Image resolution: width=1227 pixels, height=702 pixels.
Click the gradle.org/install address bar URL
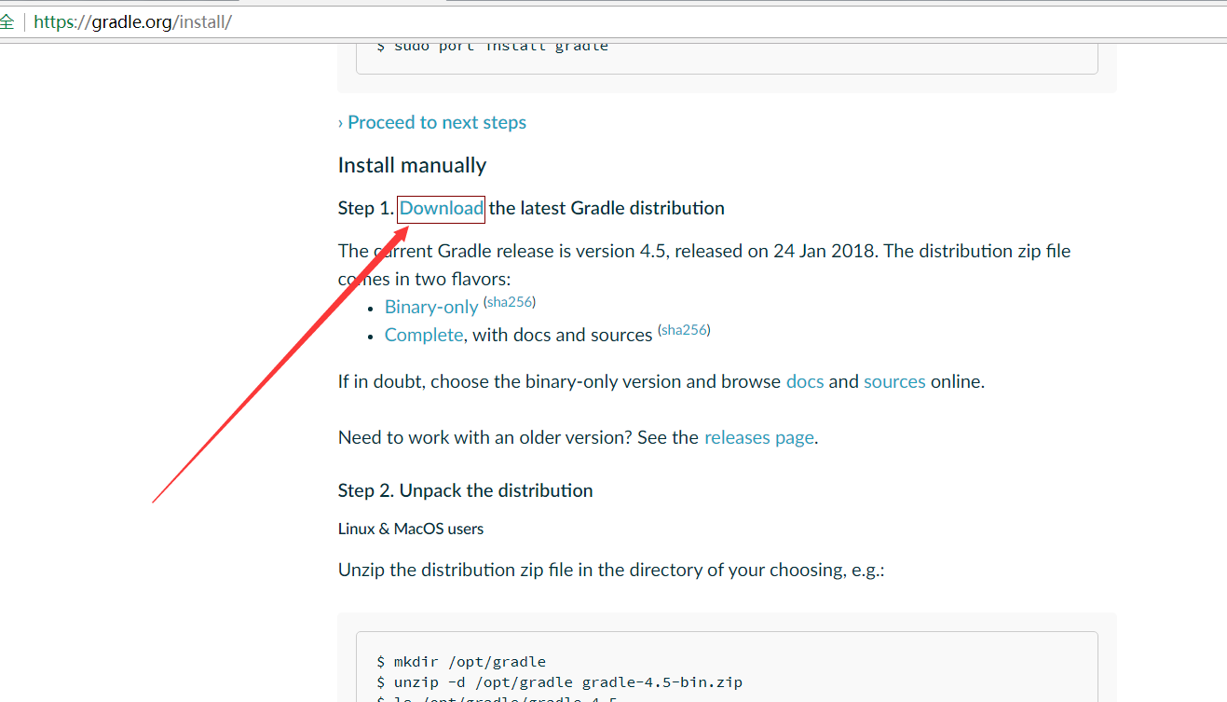(132, 21)
